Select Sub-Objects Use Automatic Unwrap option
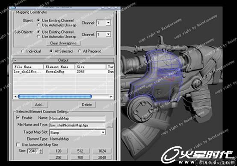This screenshot has width=237, height=166. [x=39, y=37]
